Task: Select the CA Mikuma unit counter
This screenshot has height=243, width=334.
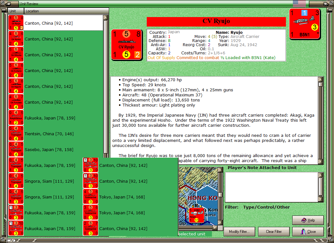Action: pos(16,54)
